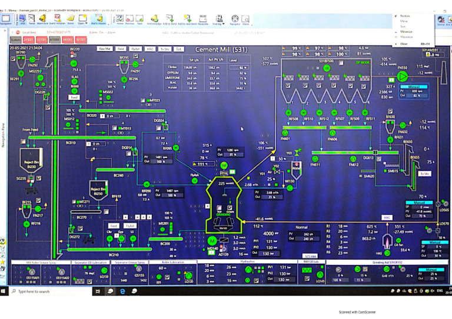Go to the Home display icon
Viewport: 452px width, 319px height.
120,19
